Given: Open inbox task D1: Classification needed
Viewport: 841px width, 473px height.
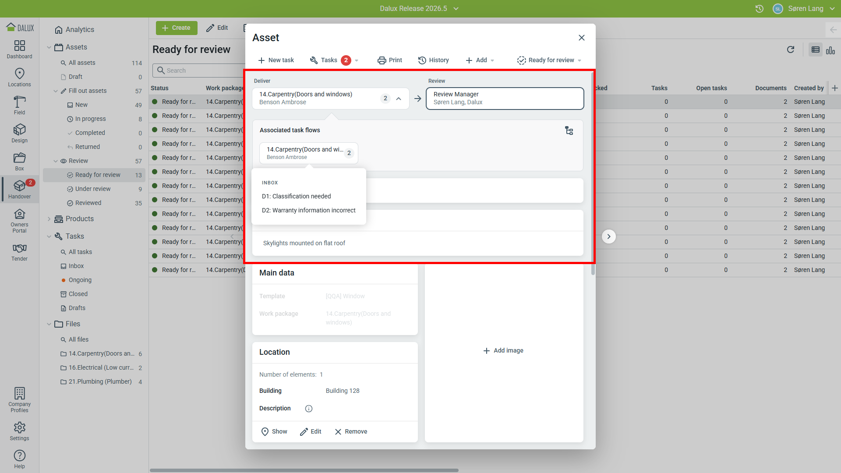Looking at the screenshot, I should (x=297, y=196).
